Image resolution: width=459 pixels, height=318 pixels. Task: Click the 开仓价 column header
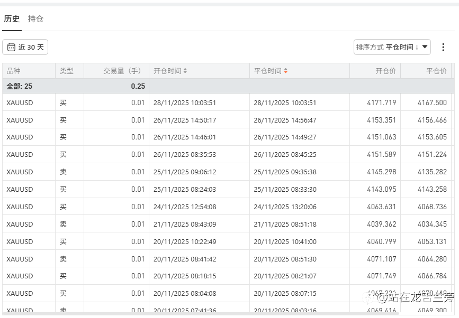tap(385, 71)
